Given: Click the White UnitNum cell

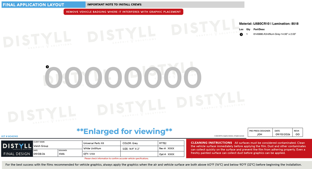Looking at the screenshot, I should [101, 149].
